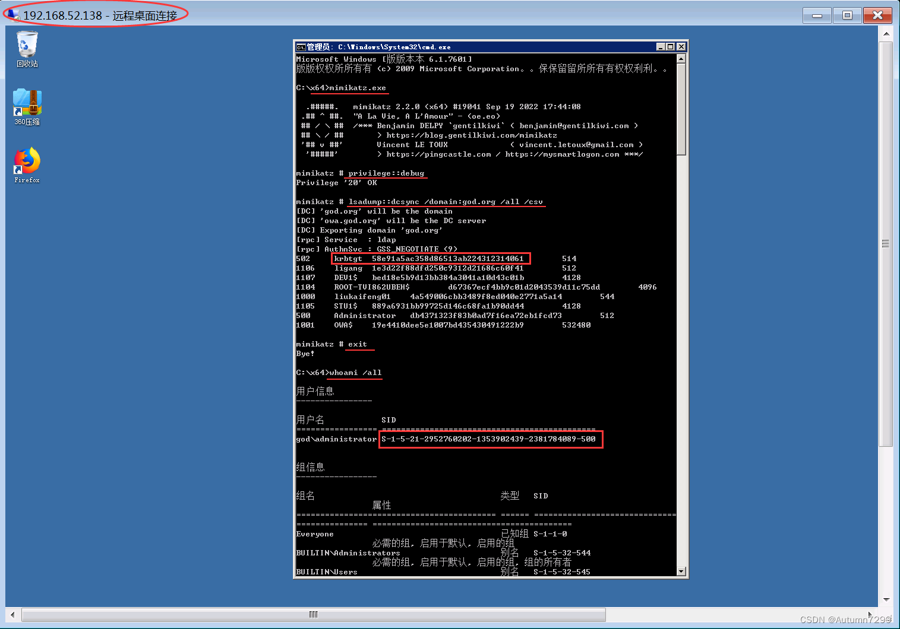Image resolution: width=900 pixels, height=629 pixels.
Task: Click the cmd.exe title bar system icon
Action: [301, 47]
